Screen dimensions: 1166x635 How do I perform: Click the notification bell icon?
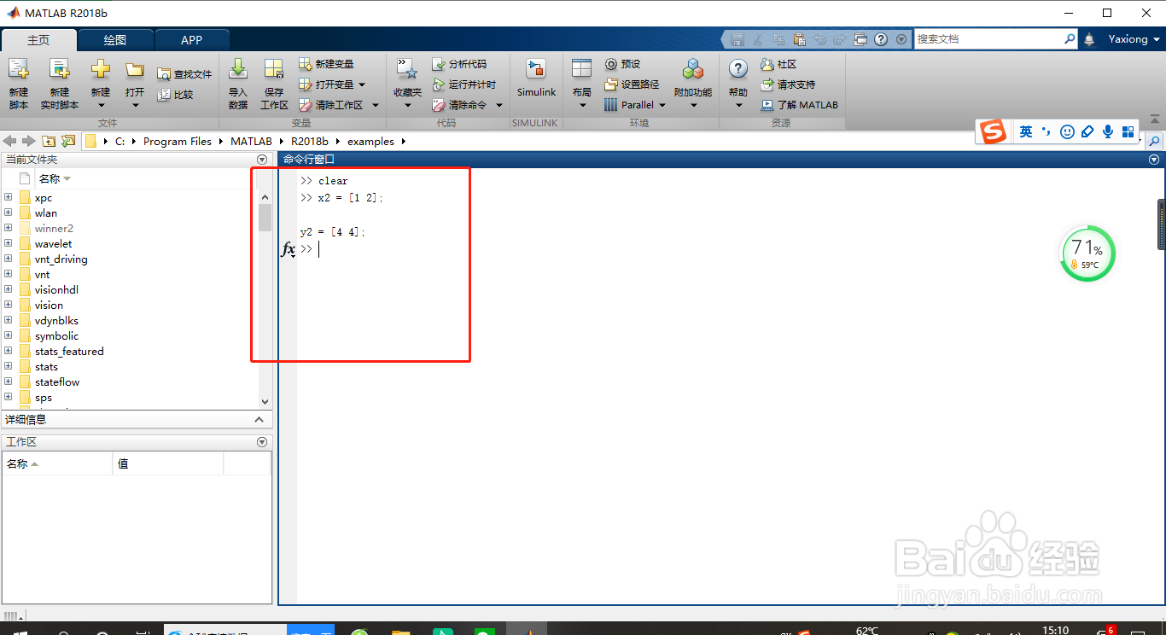click(1089, 39)
